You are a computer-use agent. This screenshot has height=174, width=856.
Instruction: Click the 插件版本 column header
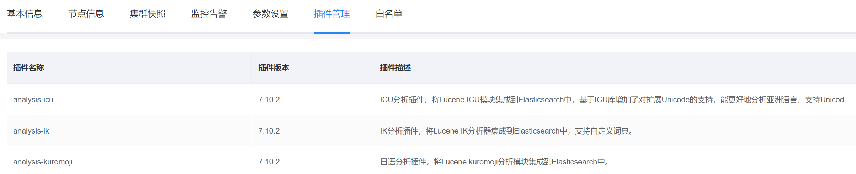click(x=273, y=68)
